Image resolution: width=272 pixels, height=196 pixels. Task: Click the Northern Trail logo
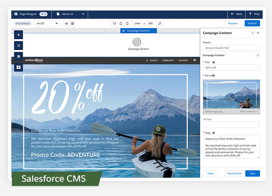[34, 60]
